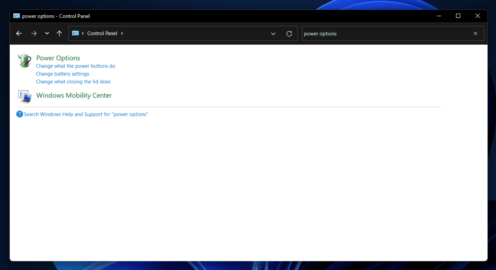Go up one level with the up arrow
Image resolution: width=496 pixels, height=270 pixels.
coord(59,33)
